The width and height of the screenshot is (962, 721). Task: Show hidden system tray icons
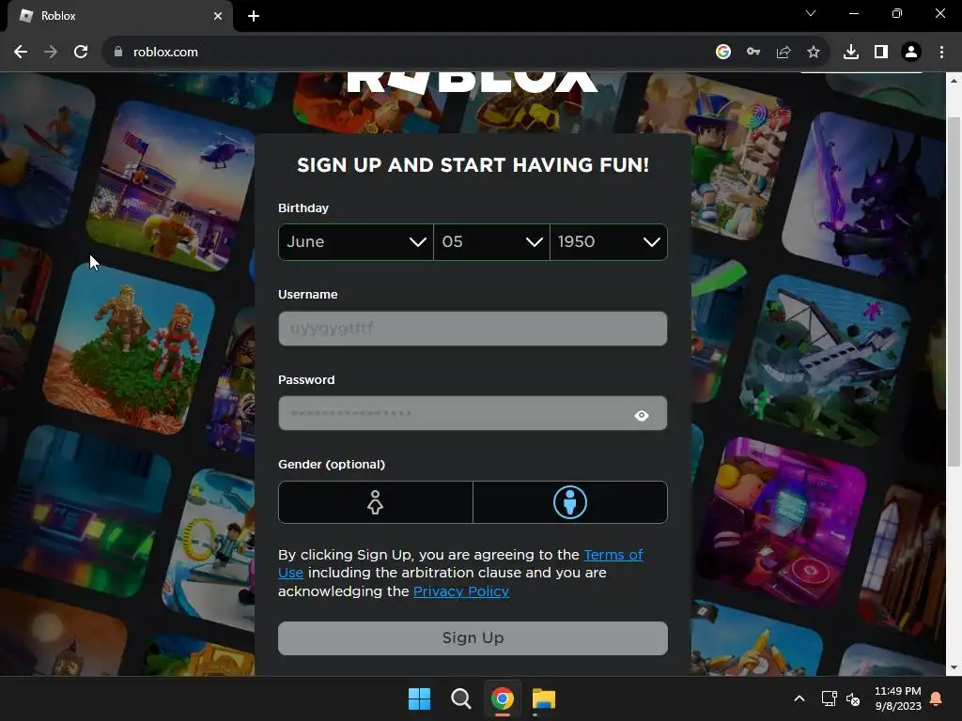point(799,698)
